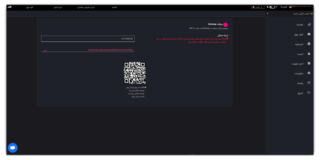Viewport: 320px width, 160px height.
Task: Click the کپی copy link beside the address
Action: pyautogui.click(x=44, y=50)
